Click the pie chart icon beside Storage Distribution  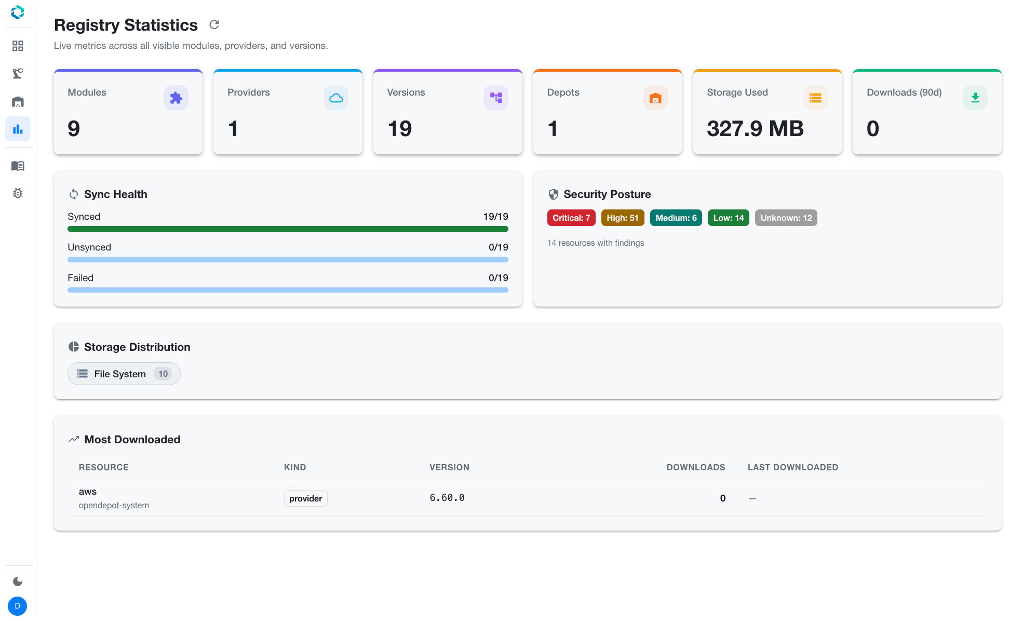point(74,347)
